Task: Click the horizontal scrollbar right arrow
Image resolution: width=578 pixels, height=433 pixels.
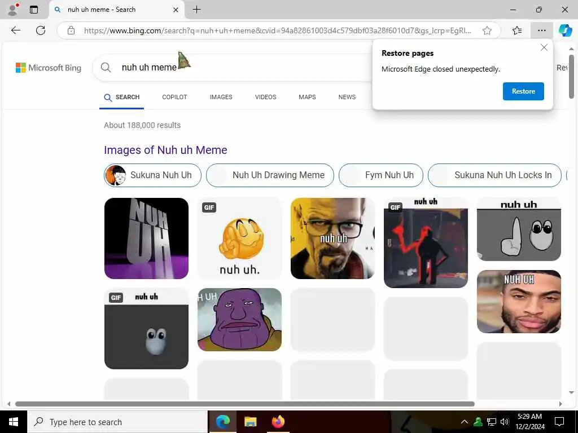Action: (561, 404)
